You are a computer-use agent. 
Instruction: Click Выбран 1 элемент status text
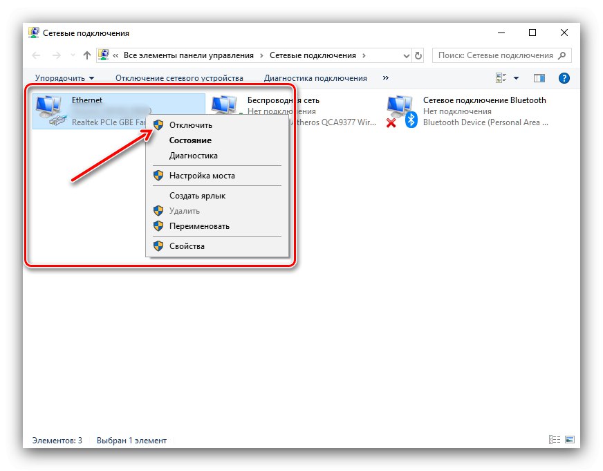point(131,441)
